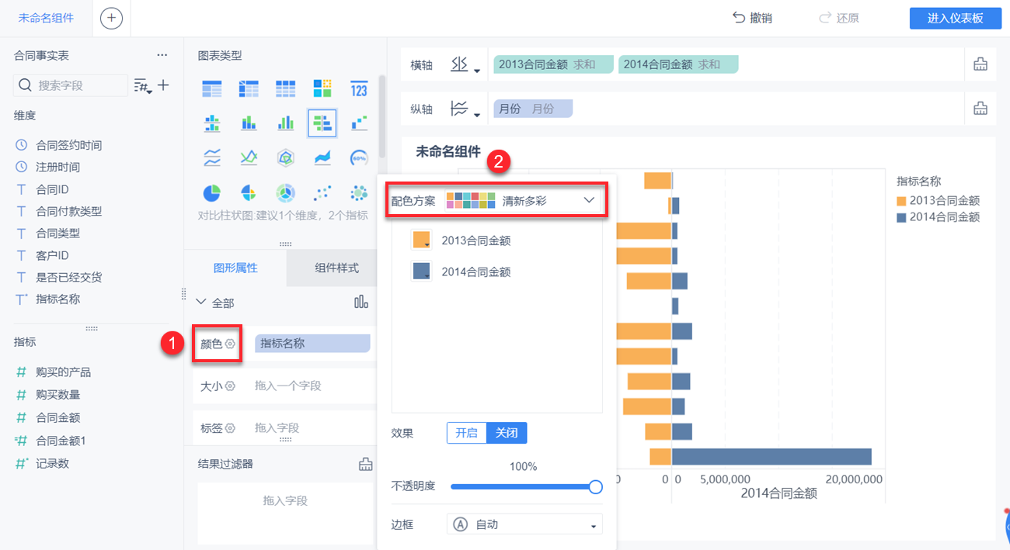Choose the partitioned column chart type
This screenshot has height=550, width=1010.
pyautogui.click(x=212, y=123)
